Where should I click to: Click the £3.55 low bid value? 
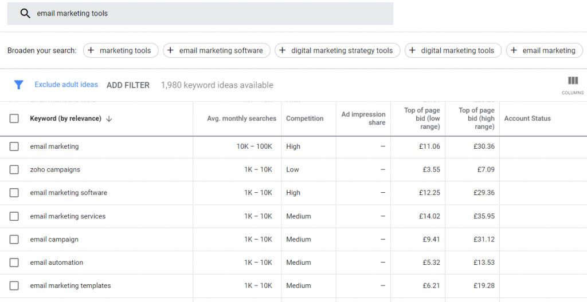[431, 170]
